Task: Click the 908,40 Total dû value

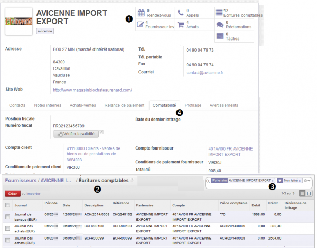Action: tap(215, 171)
